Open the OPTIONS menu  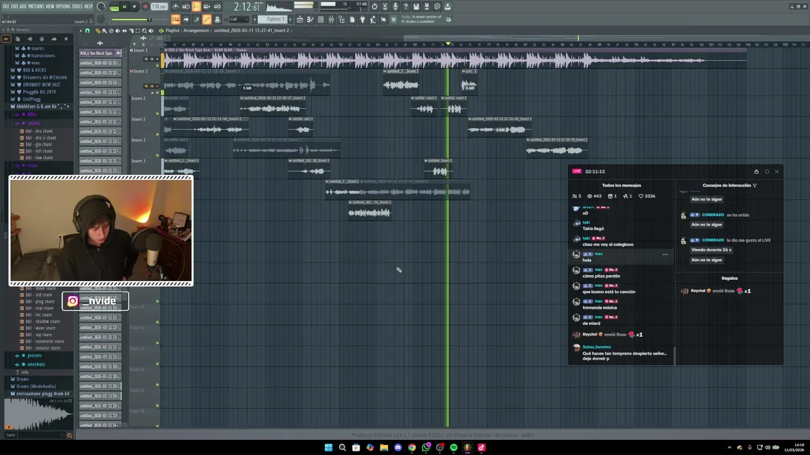tap(63, 6)
